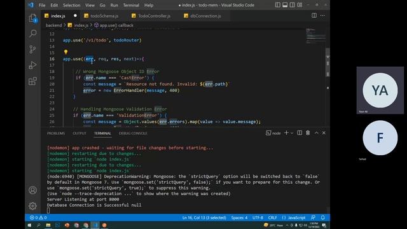Open the Explorer view in activity bar
The height and width of the screenshot is (229, 407).
(32, 18)
